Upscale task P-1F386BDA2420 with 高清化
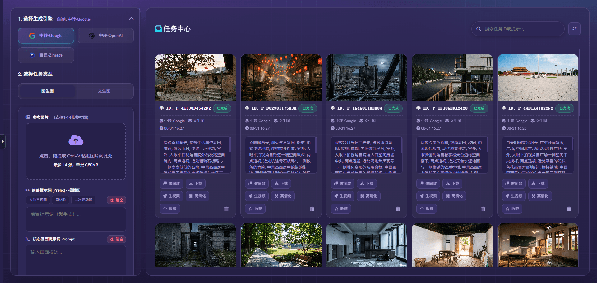 tap(454, 196)
